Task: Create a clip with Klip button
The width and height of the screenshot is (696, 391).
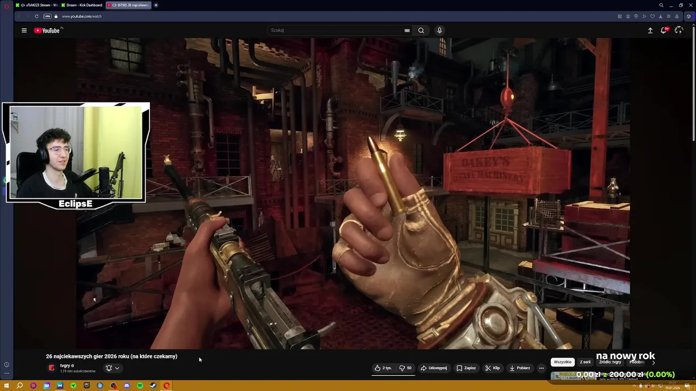Action: point(492,368)
